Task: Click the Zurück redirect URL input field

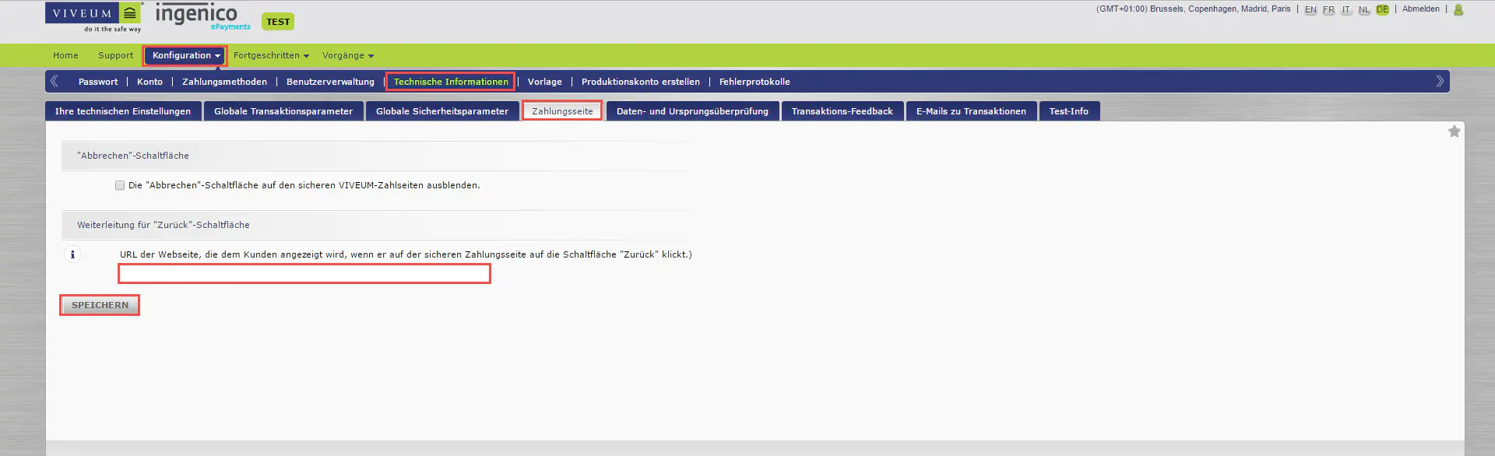Action: tap(304, 274)
